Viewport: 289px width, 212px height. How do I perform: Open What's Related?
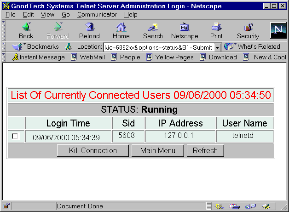(x=252, y=46)
